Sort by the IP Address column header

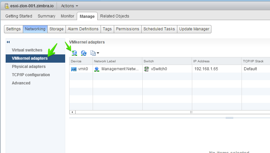217,61
